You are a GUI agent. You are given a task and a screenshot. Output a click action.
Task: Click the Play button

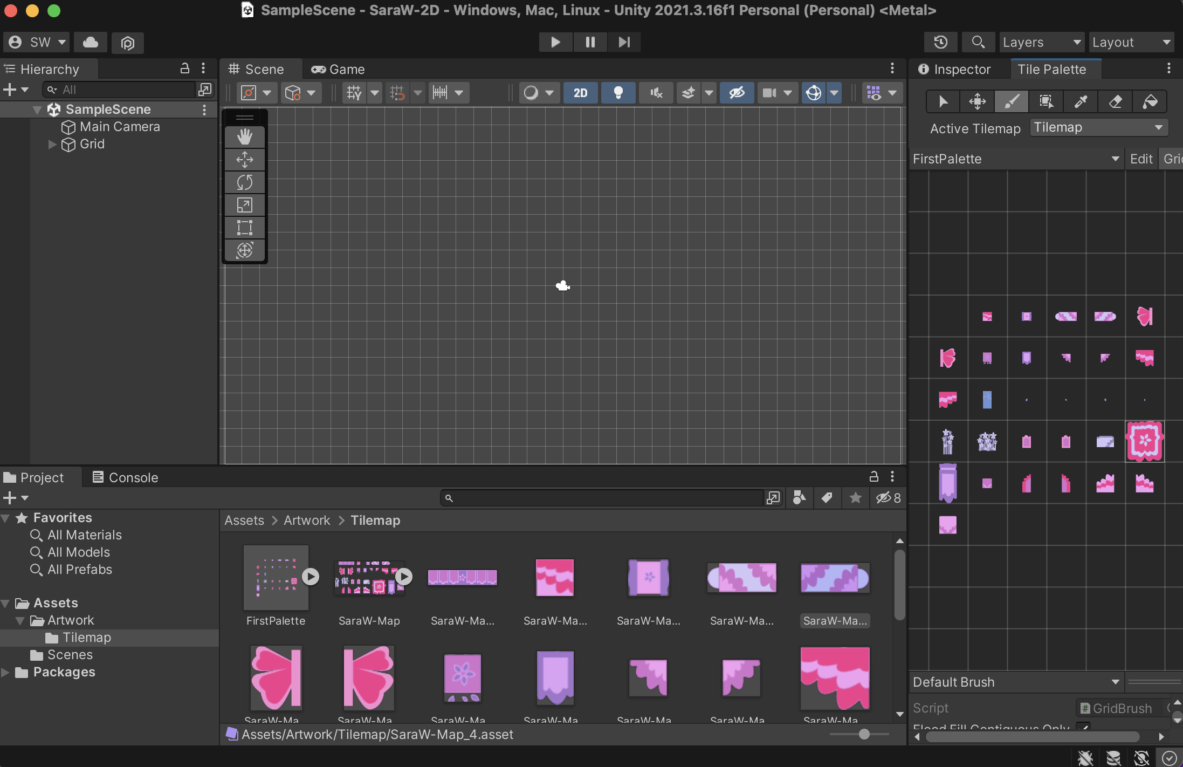tap(555, 42)
